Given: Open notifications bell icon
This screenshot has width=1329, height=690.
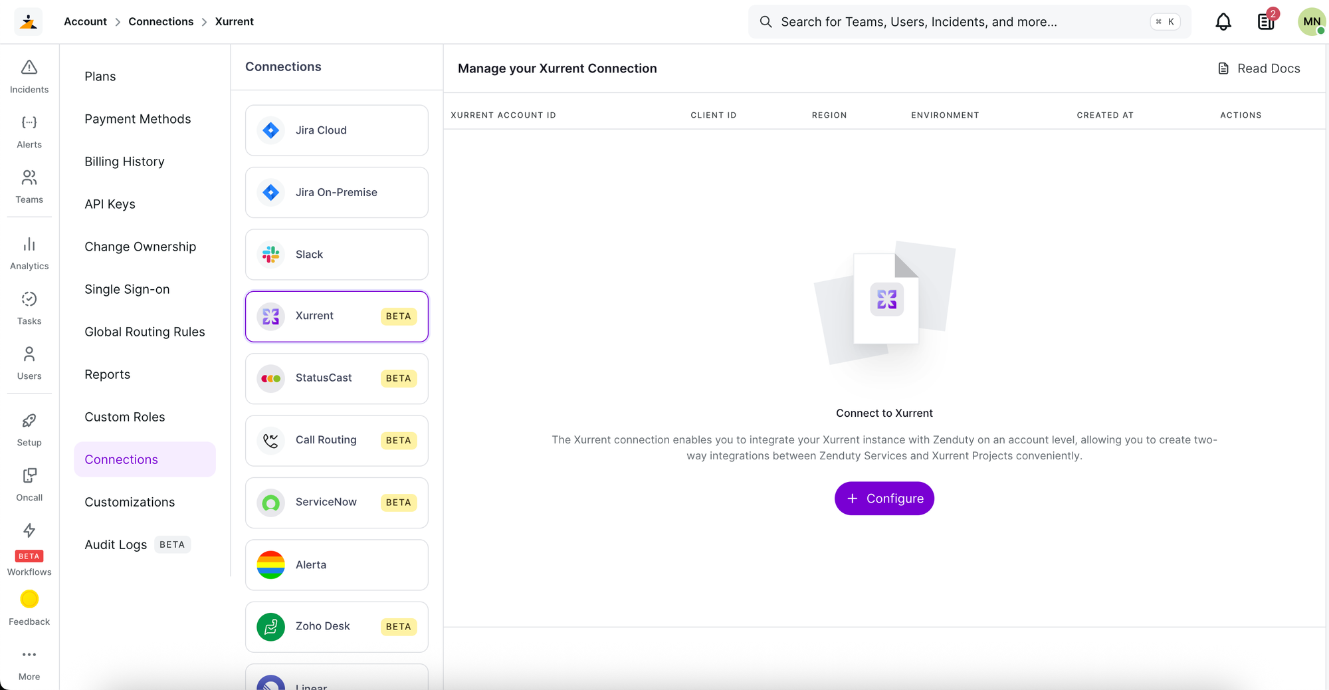Looking at the screenshot, I should point(1223,22).
